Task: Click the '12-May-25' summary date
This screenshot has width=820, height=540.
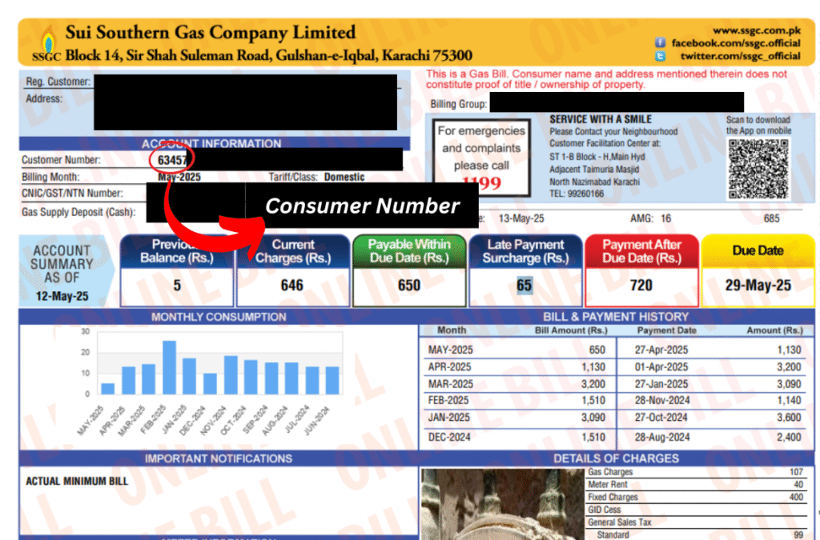Action: pyautogui.click(x=62, y=296)
